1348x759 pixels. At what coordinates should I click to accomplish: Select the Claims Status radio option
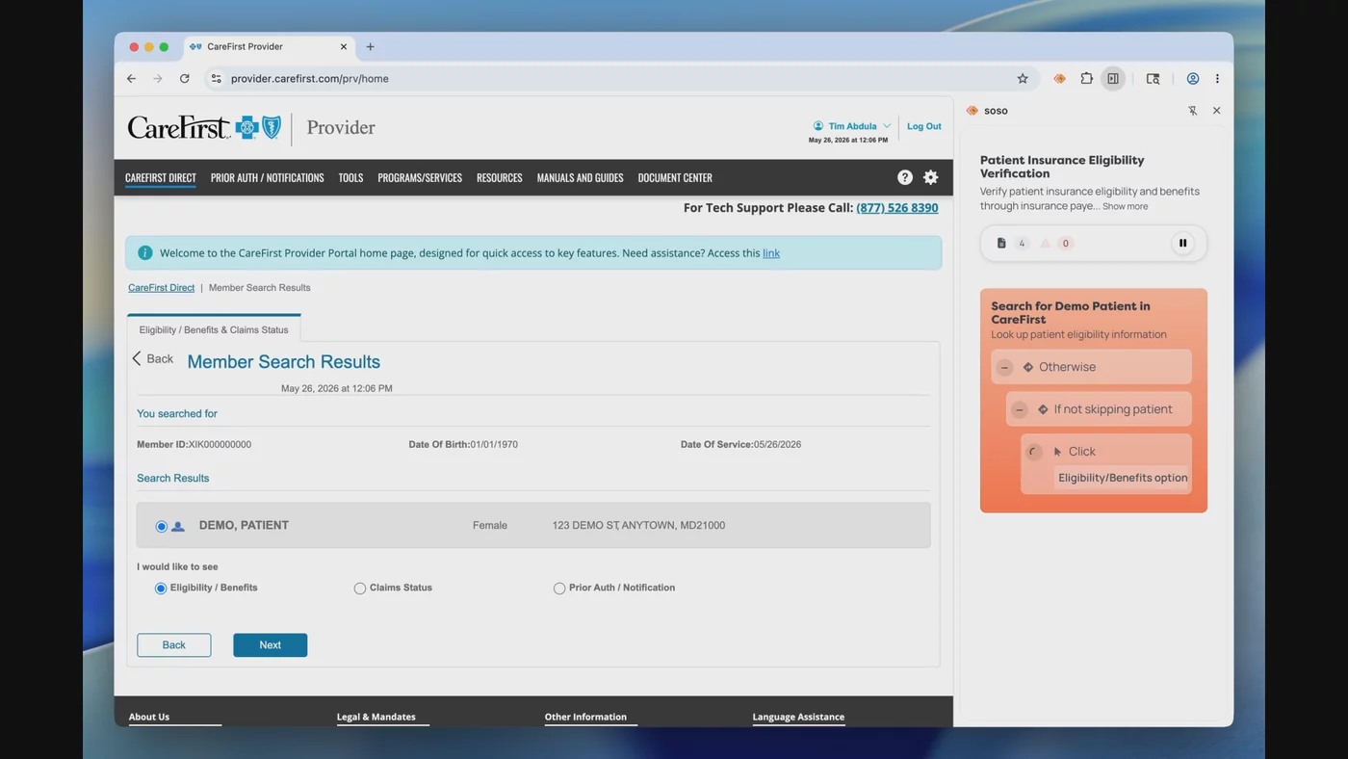coord(360,589)
